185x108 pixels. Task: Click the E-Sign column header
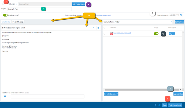[156, 28]
